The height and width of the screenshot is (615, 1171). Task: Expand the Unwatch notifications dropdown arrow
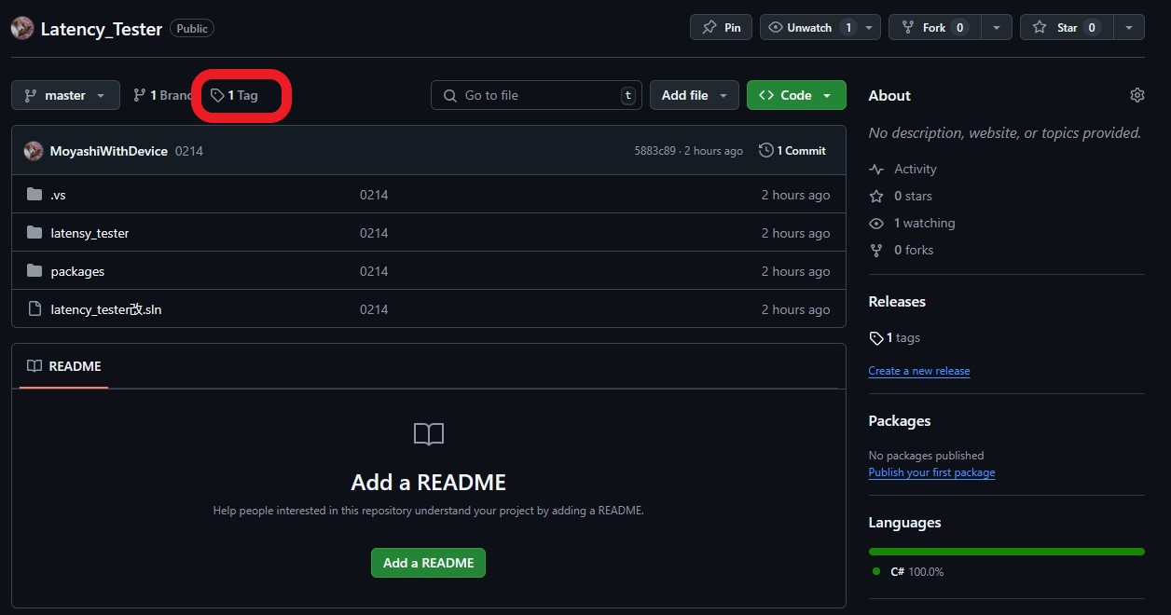coord(870,28)
